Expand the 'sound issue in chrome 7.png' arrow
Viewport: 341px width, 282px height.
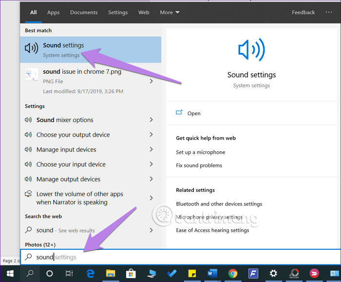152,81
